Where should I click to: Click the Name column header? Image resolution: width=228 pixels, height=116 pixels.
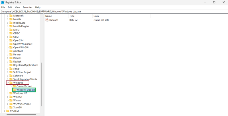(48, 16)
